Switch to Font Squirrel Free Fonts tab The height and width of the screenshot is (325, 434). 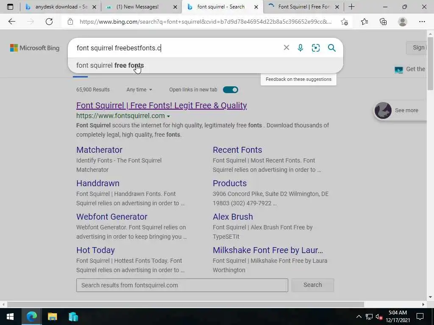303,7
